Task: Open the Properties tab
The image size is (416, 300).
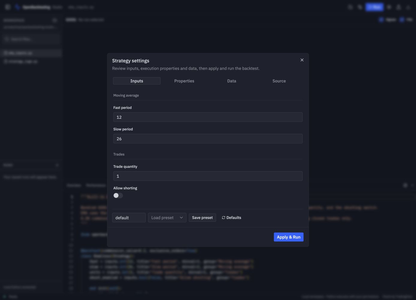Action: tap(184, 81)
